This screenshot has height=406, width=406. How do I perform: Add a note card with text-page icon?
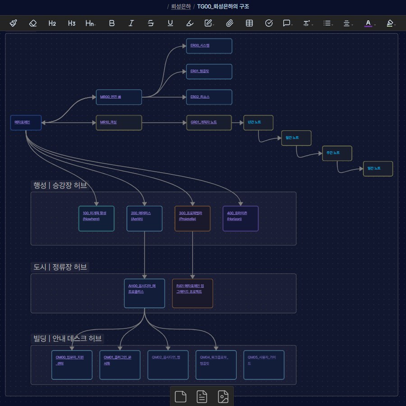(202, 397)
